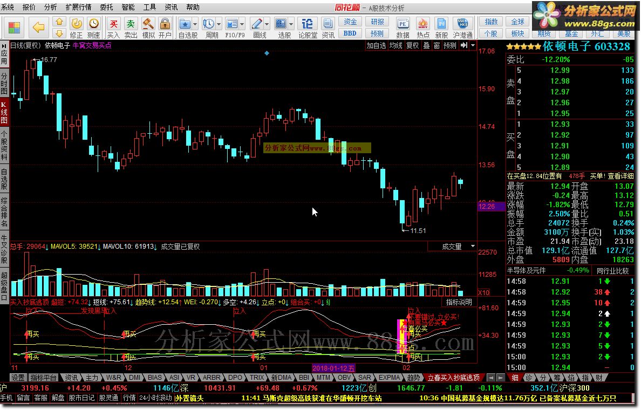
Task: Run the 测速 speed test
Action: (94, 28)
